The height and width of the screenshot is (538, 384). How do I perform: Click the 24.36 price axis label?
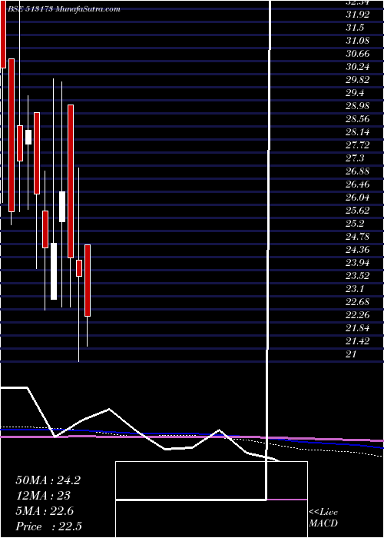[358, 249]
